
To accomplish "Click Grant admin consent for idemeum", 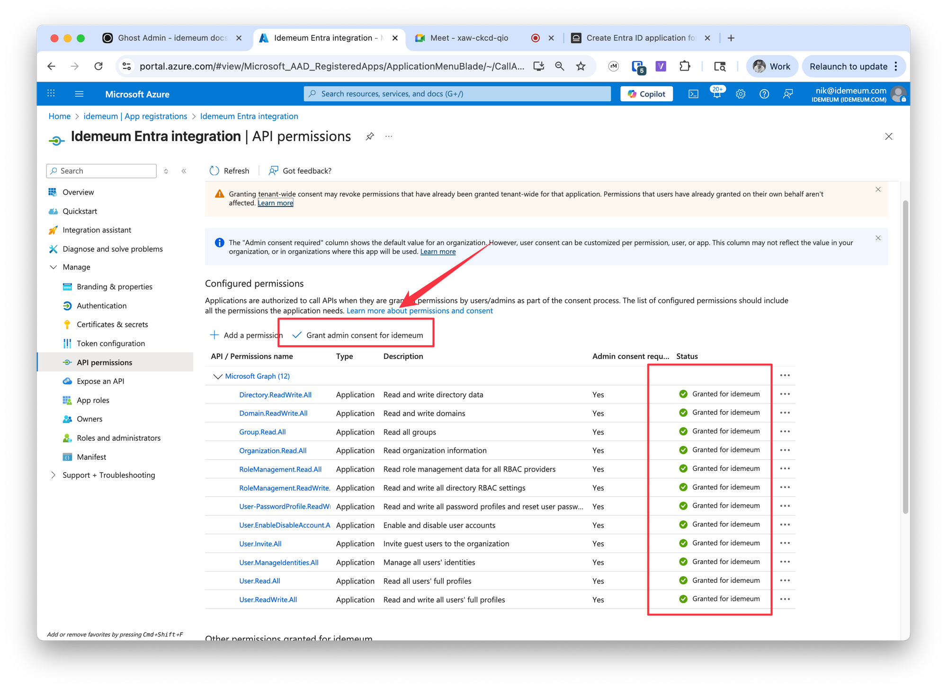I will (357, 335).
